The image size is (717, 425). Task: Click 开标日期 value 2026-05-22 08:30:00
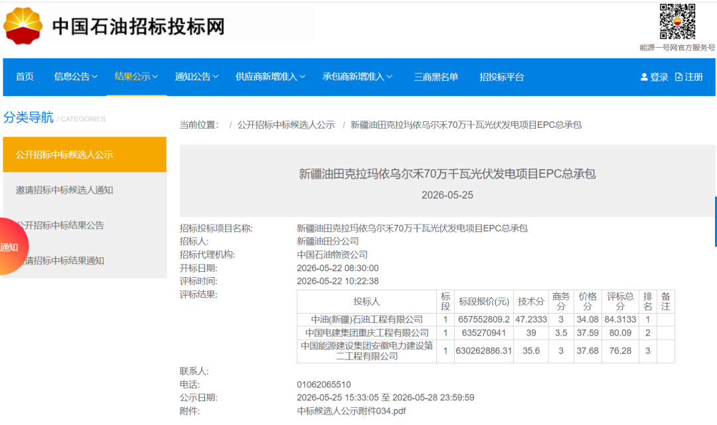tap(337, 268)
